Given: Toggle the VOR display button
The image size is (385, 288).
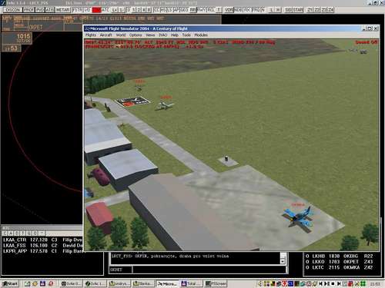Looking at the screenshot, I should (229, 10).
